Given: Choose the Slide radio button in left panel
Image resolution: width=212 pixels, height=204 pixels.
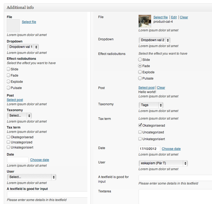Looking at the screenshot, I should click(x=8, y=69).
